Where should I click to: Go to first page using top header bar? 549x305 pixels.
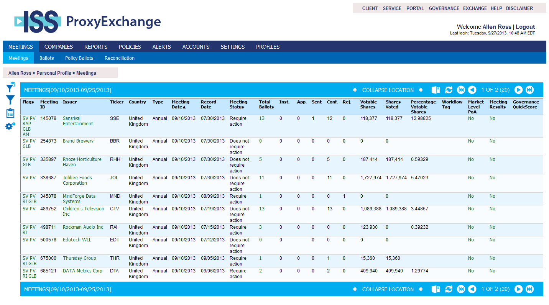tap(461, 90)
